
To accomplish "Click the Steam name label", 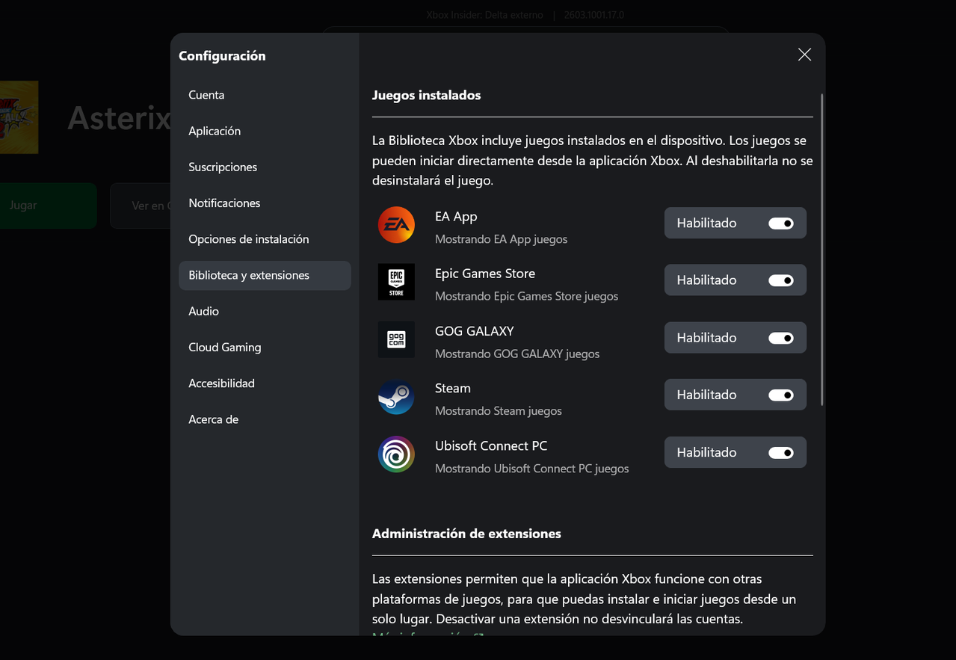I will click(453, 388).
